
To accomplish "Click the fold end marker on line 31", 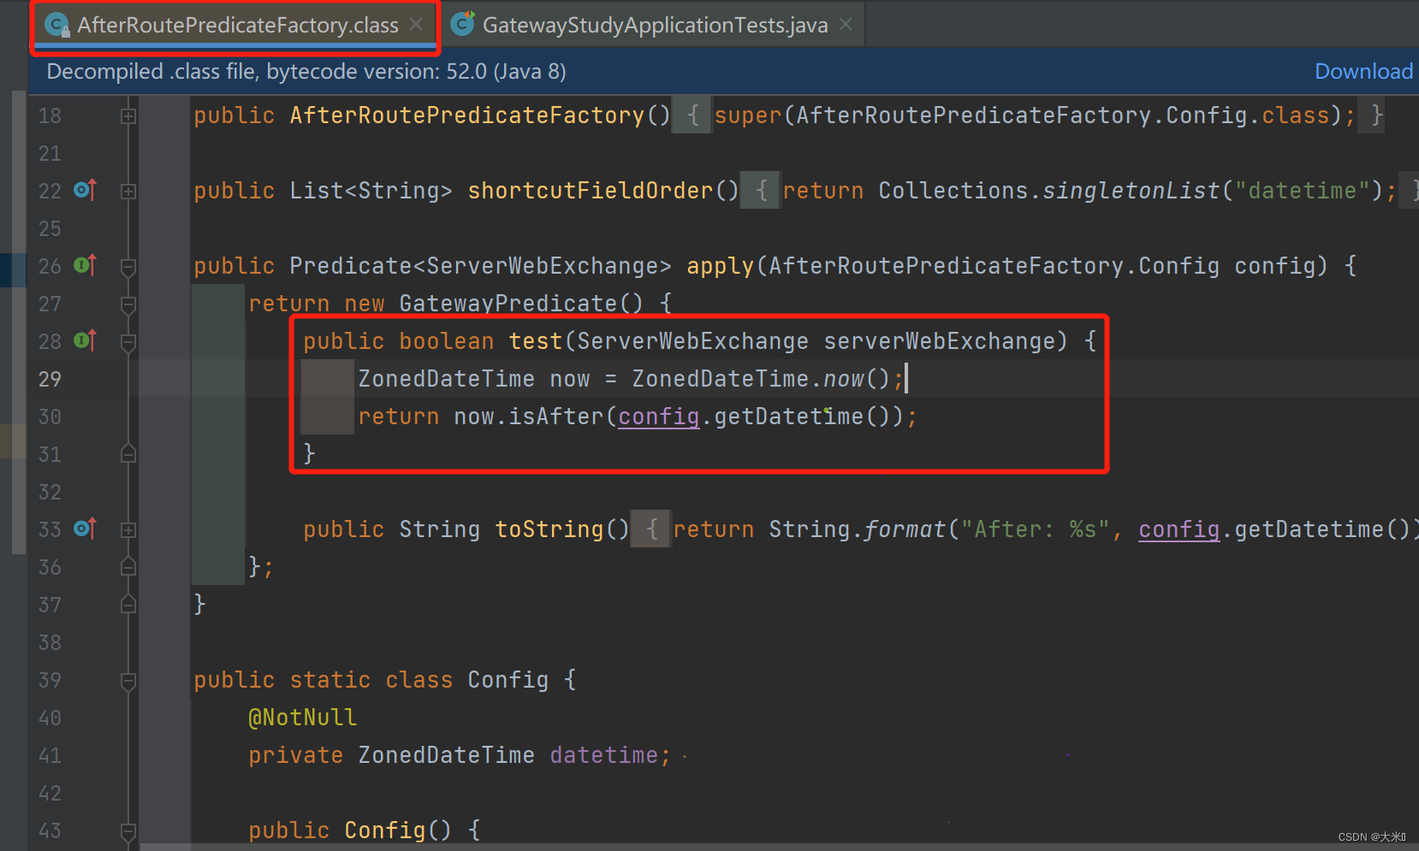I will [128, 453].
